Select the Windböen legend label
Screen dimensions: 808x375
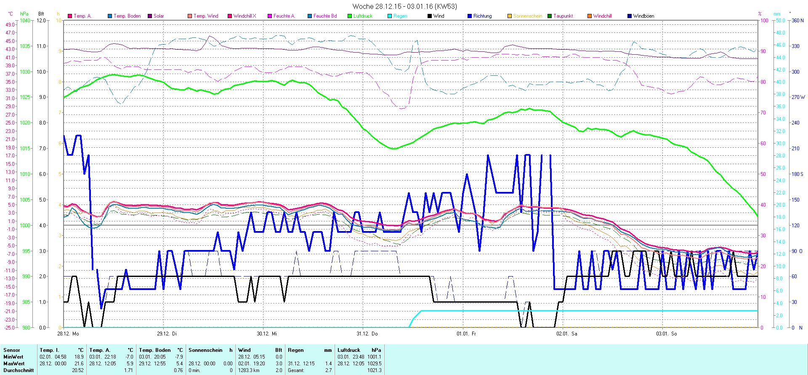click(x=643, y=16)
